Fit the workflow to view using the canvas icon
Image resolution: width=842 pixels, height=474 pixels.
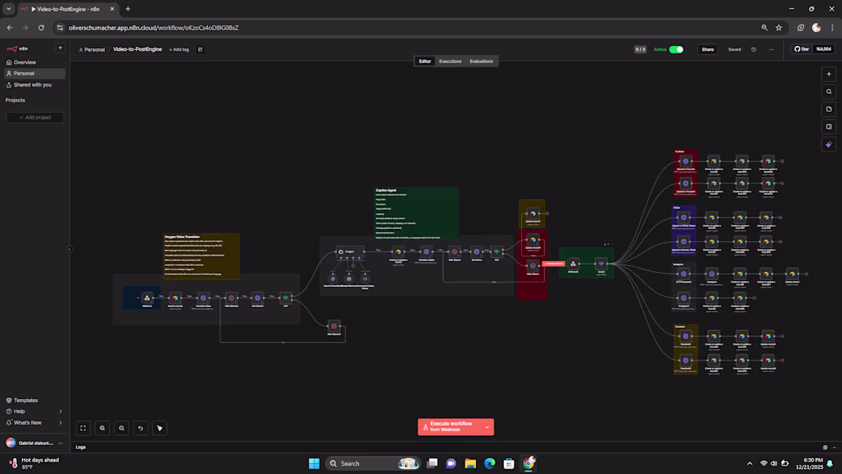[83, 428]
